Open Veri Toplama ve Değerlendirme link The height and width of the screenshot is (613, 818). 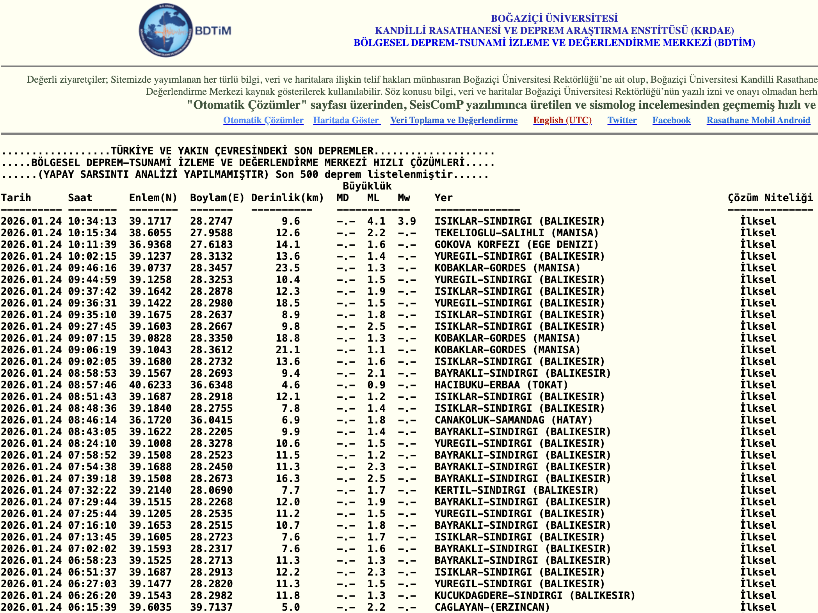[453, 120]
